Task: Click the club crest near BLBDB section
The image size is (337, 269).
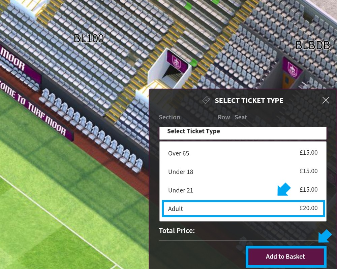Action: (x=292, y=68)
